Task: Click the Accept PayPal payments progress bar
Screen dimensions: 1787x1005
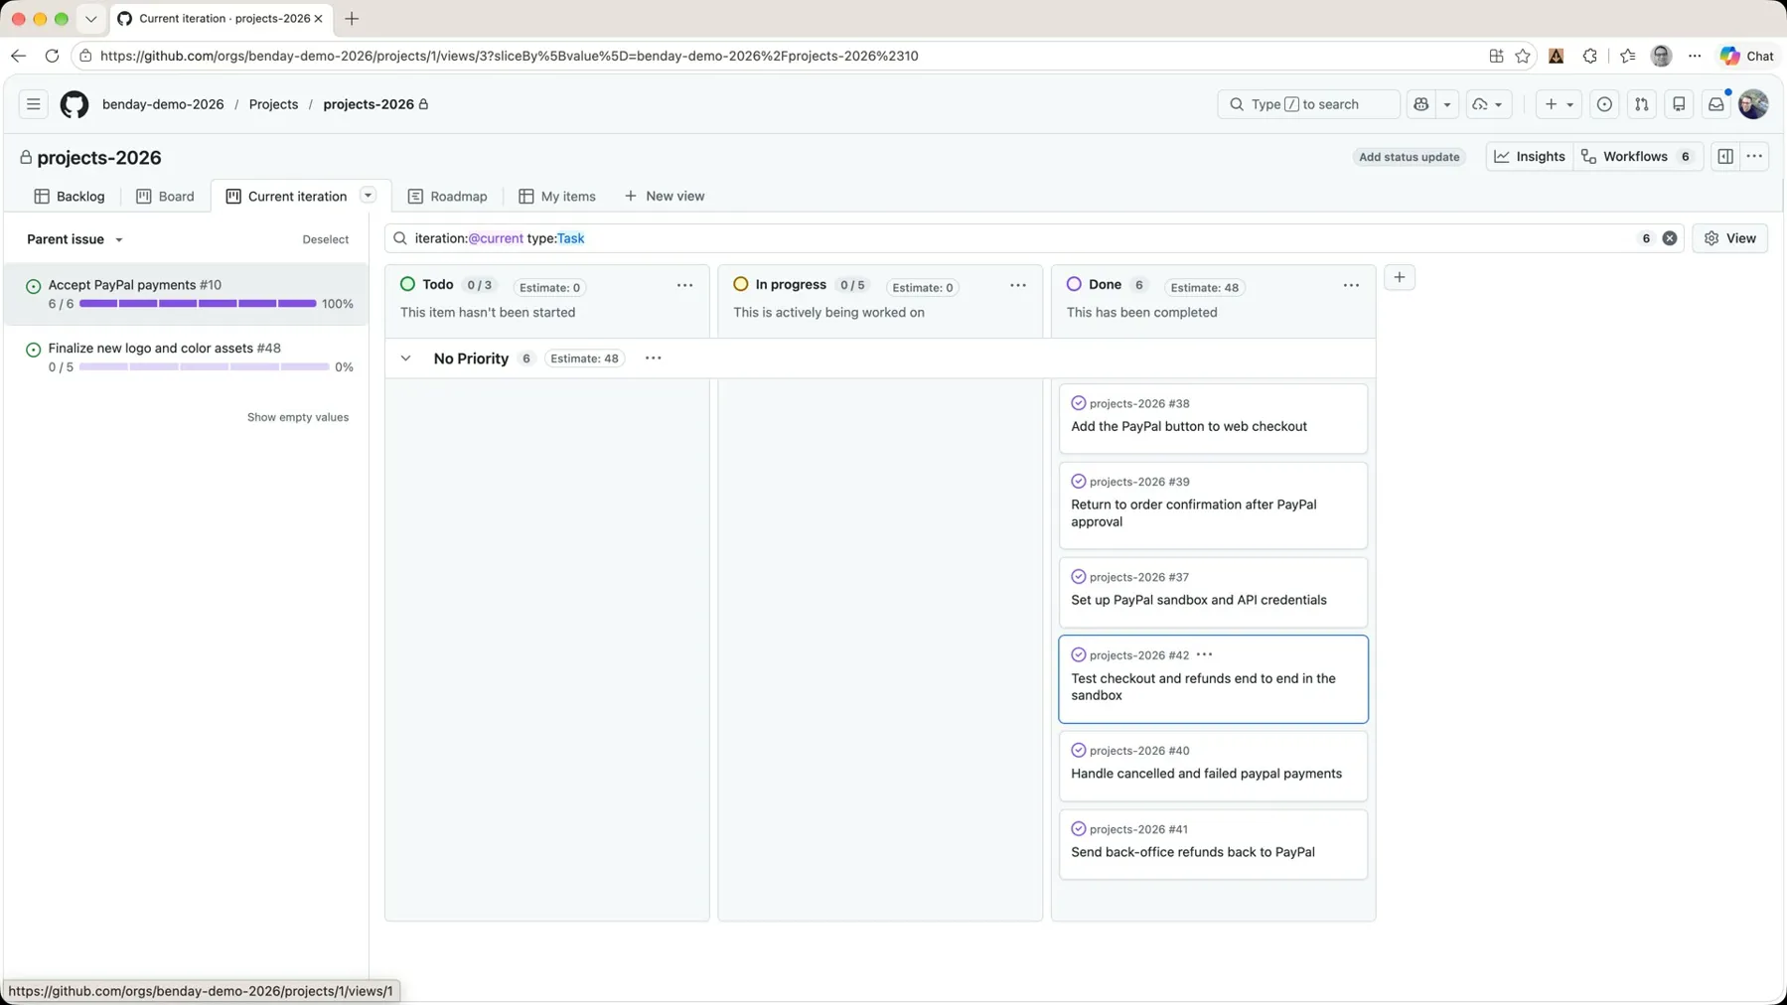Action: (x=198, y=304)
